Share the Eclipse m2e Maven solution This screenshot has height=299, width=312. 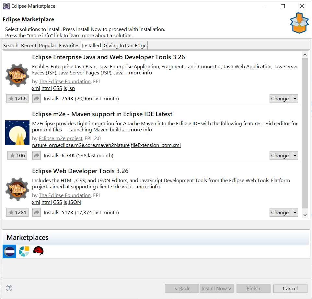(37, 155)
